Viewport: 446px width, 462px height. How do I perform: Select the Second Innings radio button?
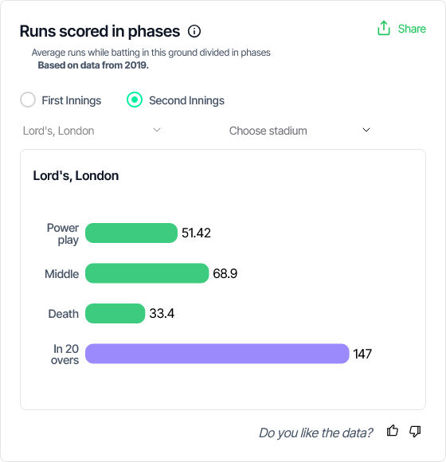tap(135, 100)
